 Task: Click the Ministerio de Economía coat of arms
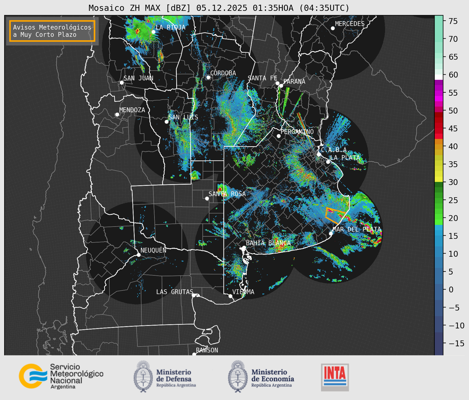(x=238, y=376)
